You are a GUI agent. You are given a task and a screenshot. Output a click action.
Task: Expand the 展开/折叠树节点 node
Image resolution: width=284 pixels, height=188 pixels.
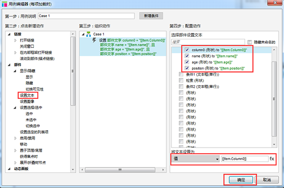point(15,163)
